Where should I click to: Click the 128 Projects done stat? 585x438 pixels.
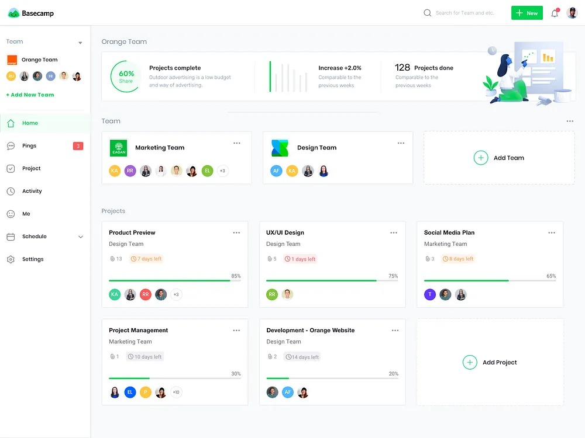pos(424,68)
